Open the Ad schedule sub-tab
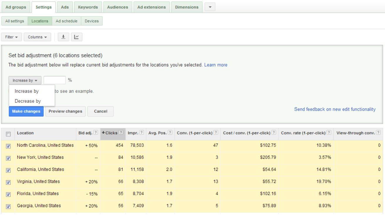The height and width of the screenshot is (215, 385). point(66,21)
